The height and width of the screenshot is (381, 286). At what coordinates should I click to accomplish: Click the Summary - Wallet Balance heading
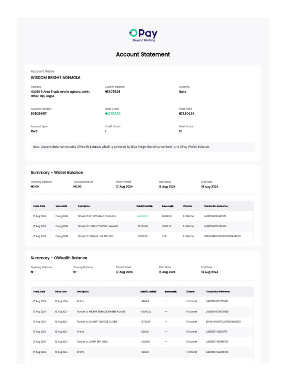(x=57, y=173)
